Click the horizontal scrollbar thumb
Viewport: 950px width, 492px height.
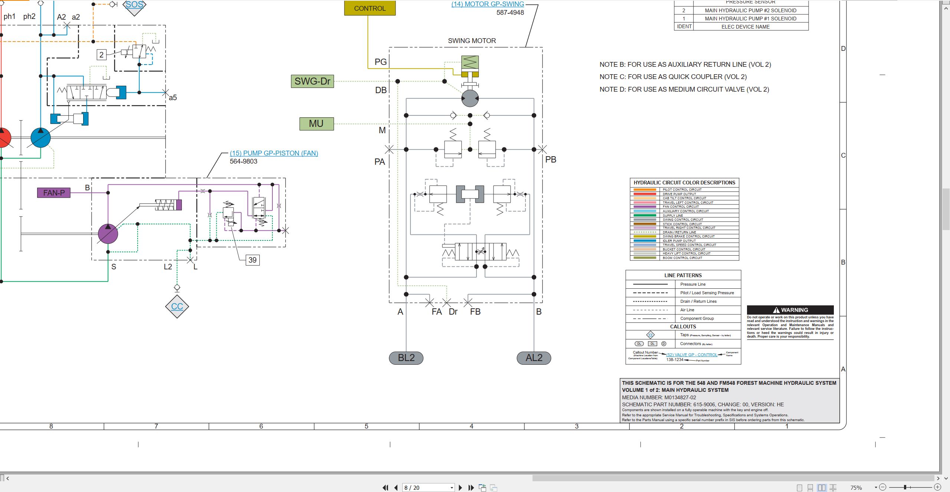pyautogui.click(x=733, y=478)
